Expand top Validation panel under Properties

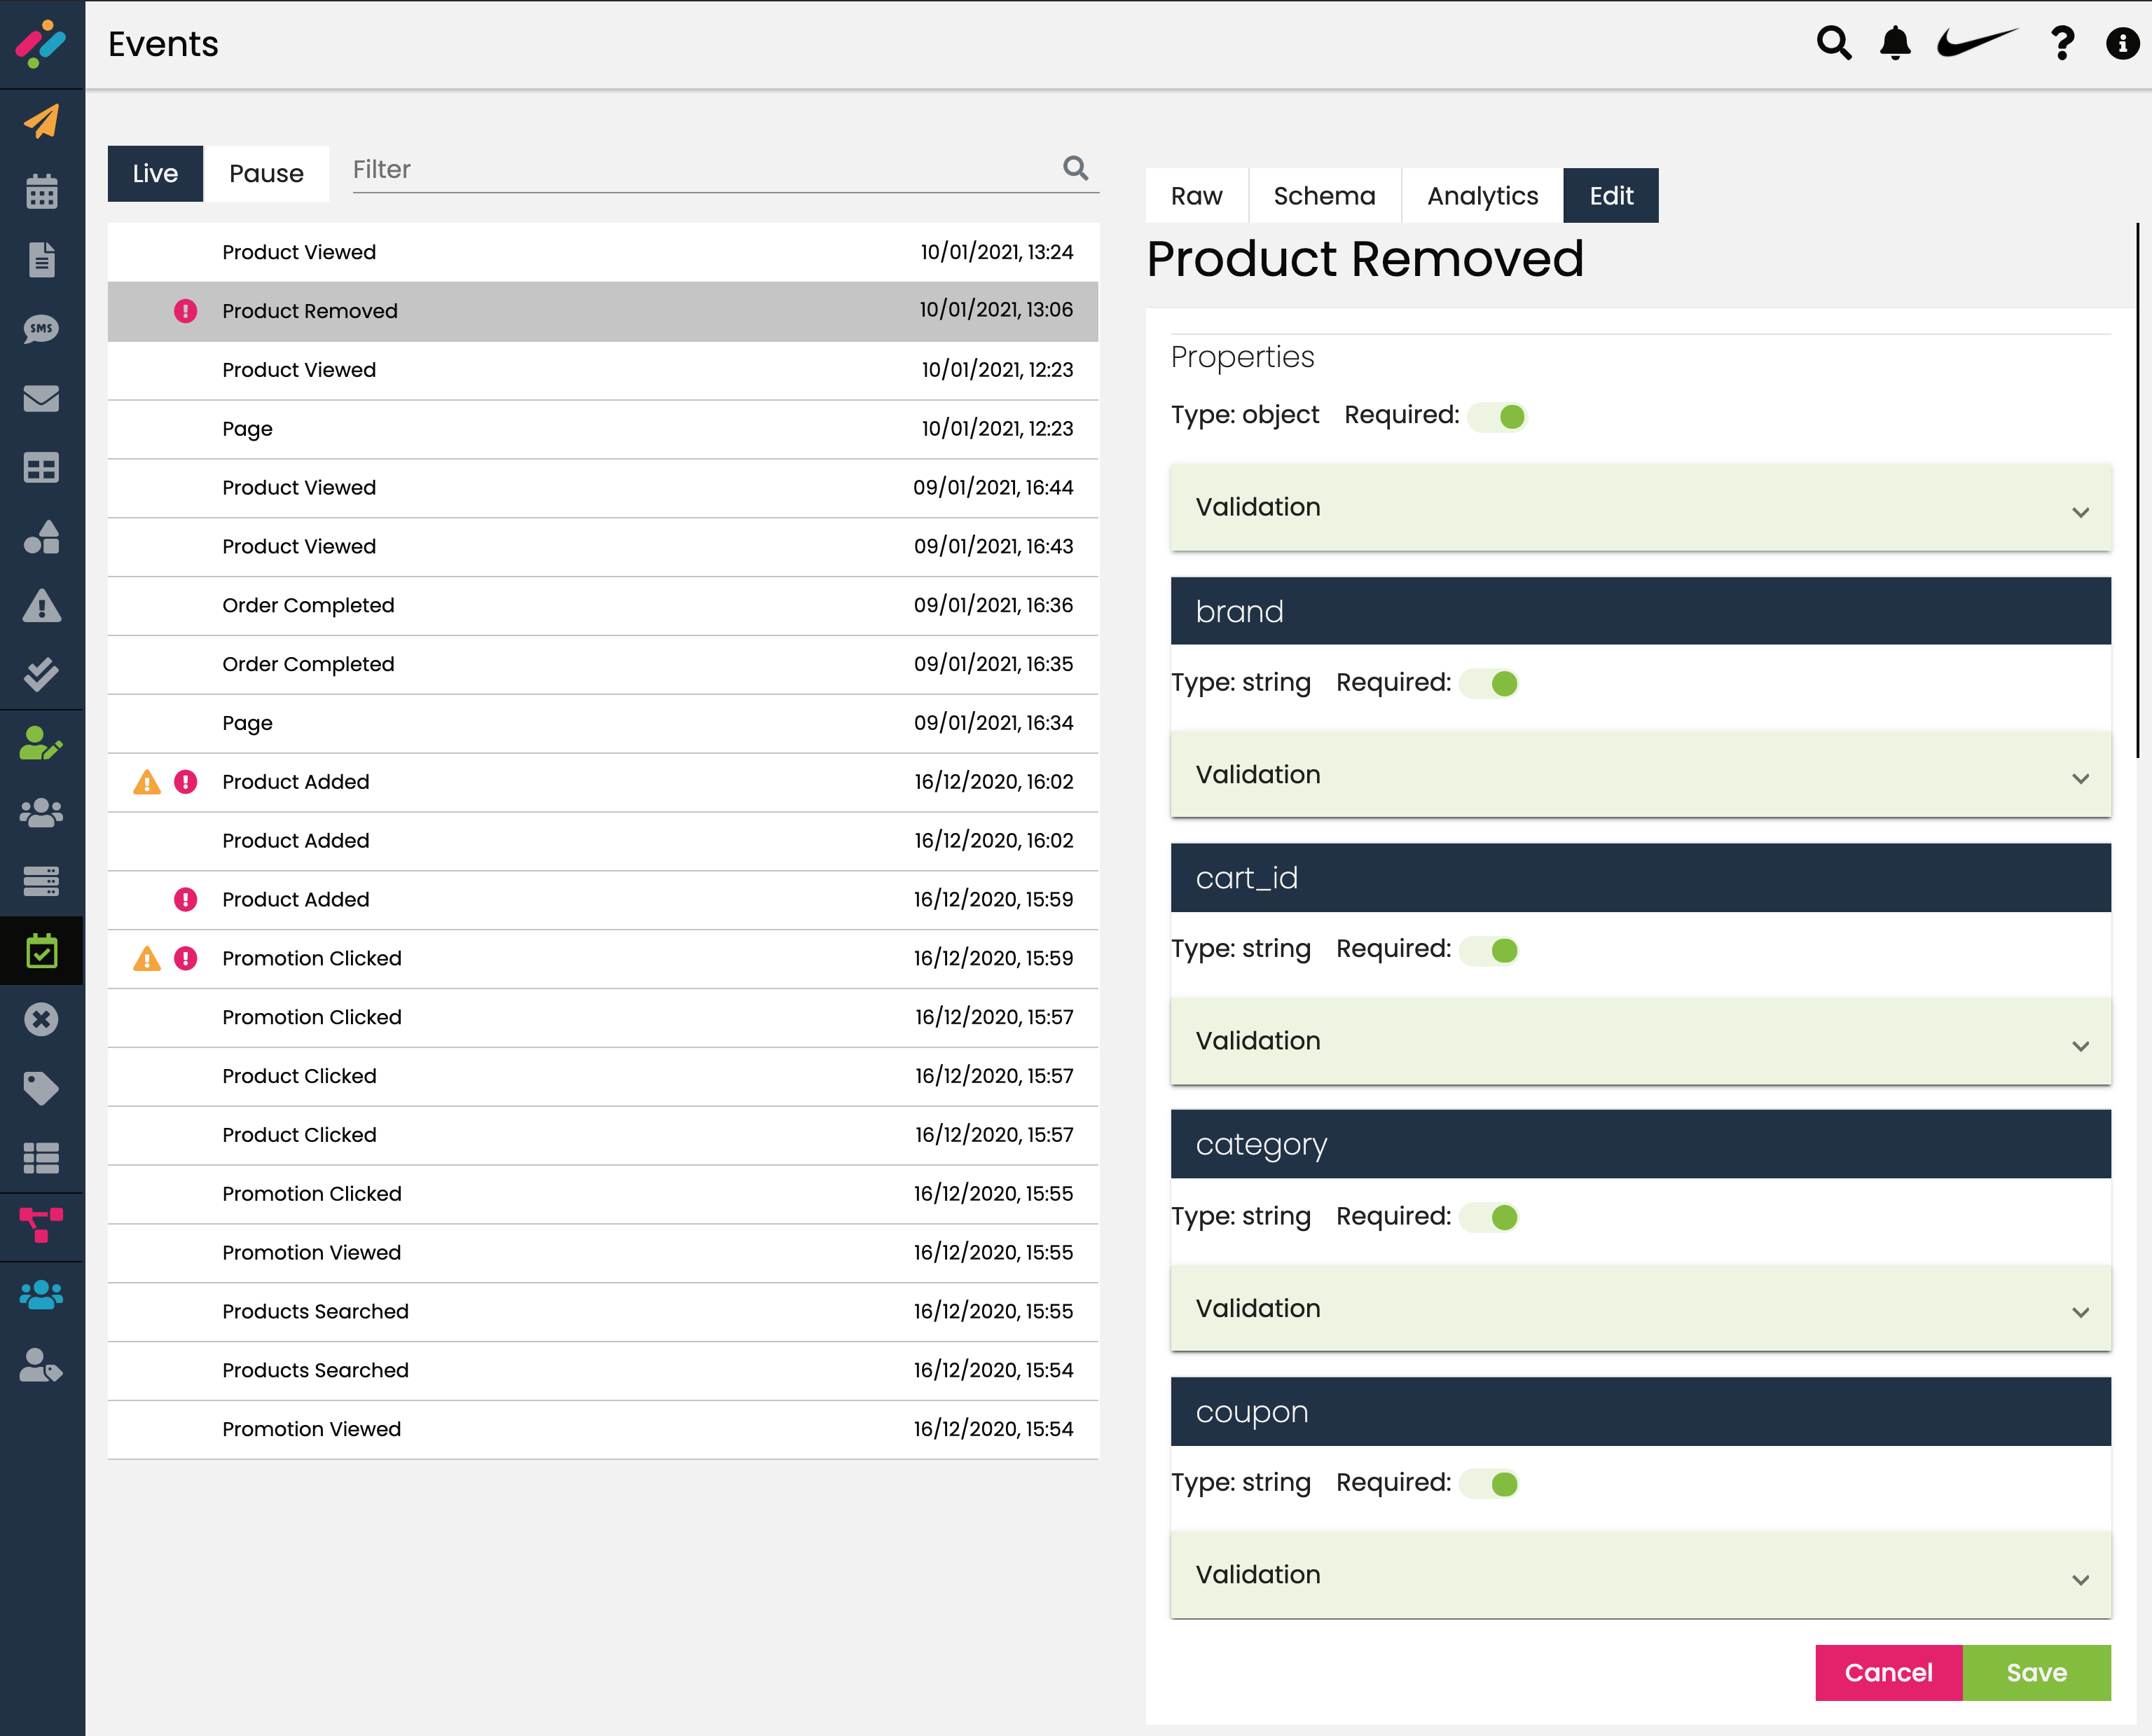tap(1640, 508)
